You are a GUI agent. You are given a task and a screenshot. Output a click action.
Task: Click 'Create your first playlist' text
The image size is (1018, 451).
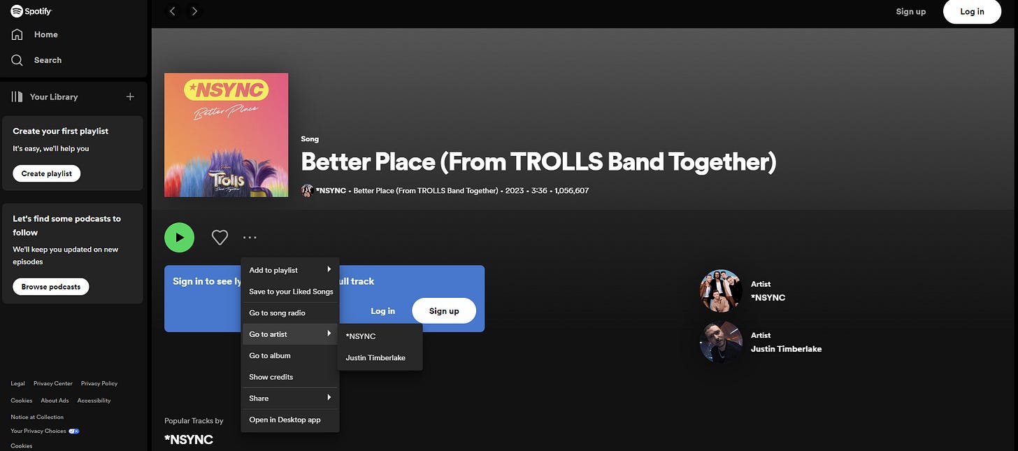pos(60,131)
